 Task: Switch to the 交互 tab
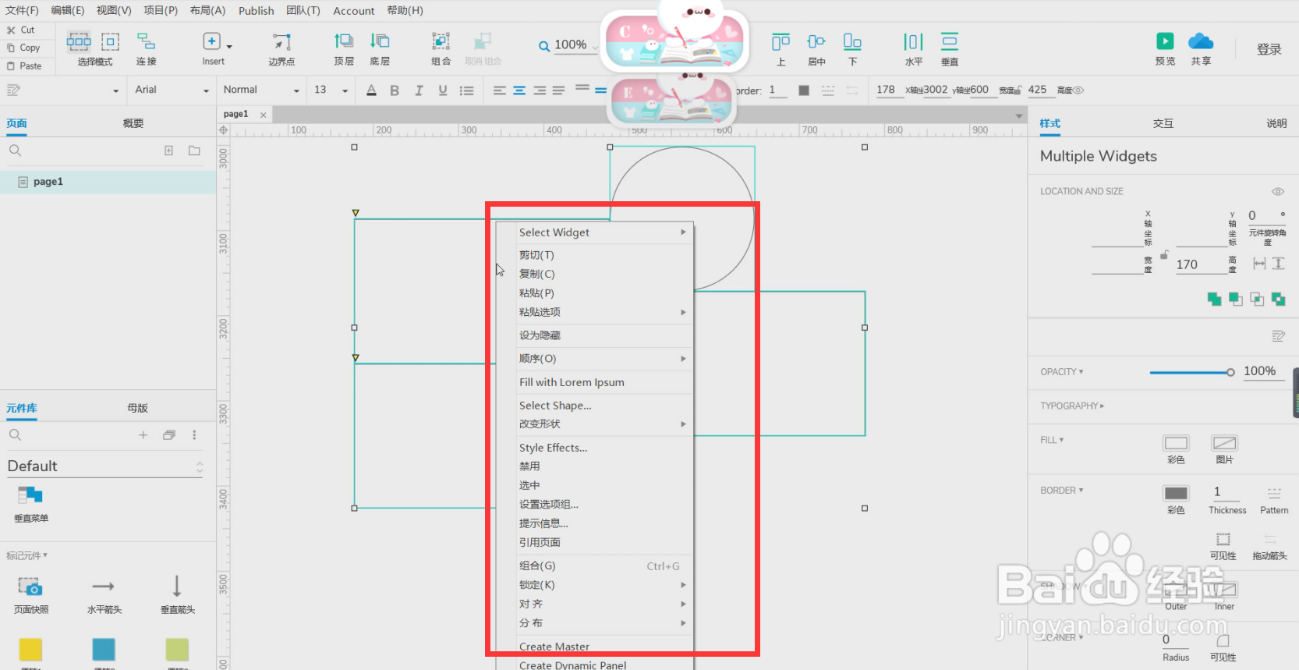1163,123
